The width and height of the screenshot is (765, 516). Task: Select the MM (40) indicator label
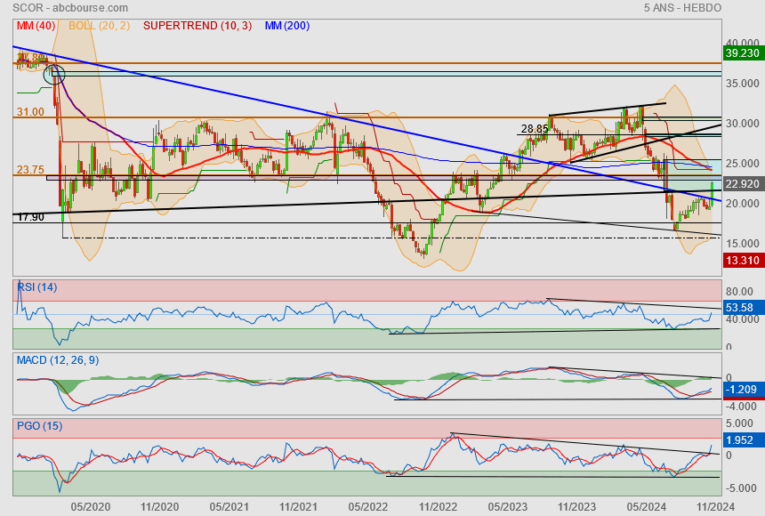click(36, 26)
